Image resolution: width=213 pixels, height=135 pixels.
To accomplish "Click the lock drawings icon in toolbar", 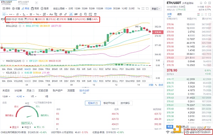I will pyautogui.click(x=81, y=14).
